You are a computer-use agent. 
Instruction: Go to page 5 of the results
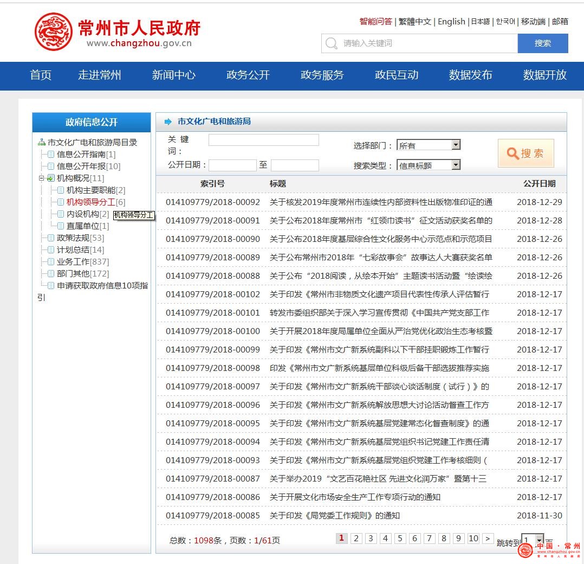pyautogui.click(x=400, y=539)
